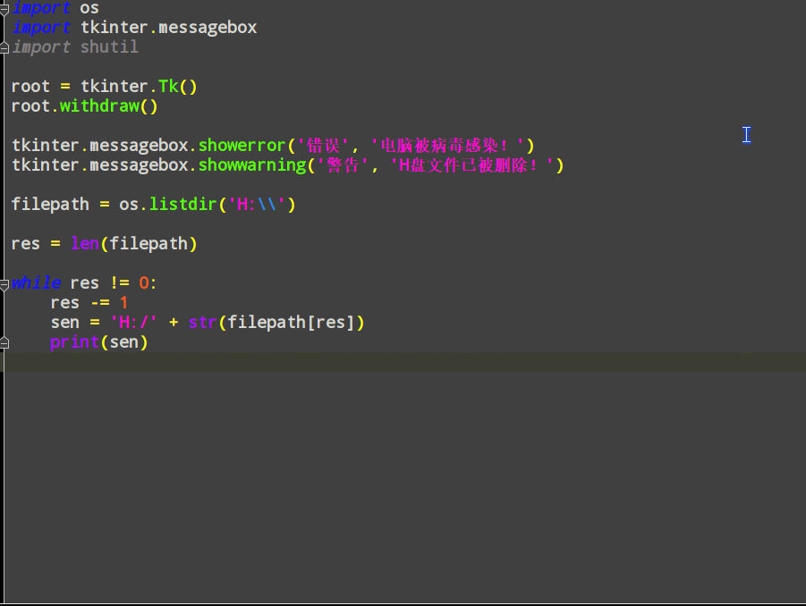This screenshot has width=806, height=606.
Task: Click on the showerror method call
Action: [242, 145]
